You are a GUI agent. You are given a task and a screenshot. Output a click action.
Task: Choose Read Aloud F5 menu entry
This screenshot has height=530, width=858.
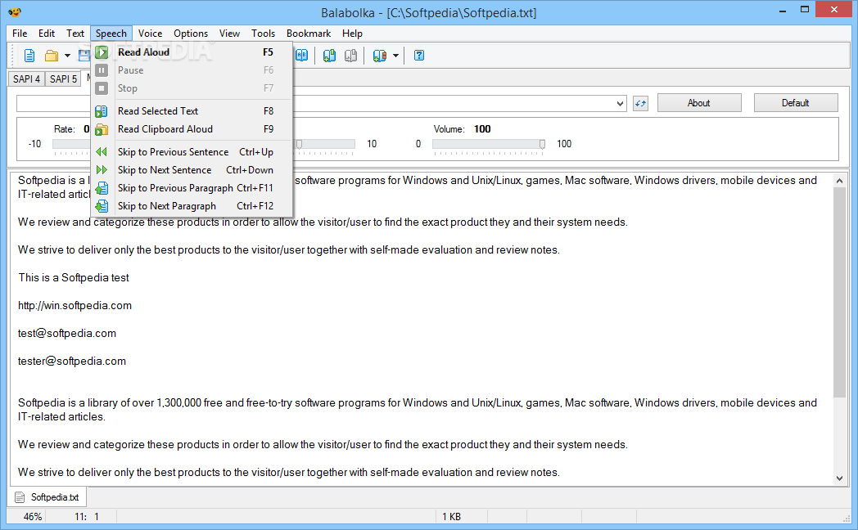pos(192,52)
